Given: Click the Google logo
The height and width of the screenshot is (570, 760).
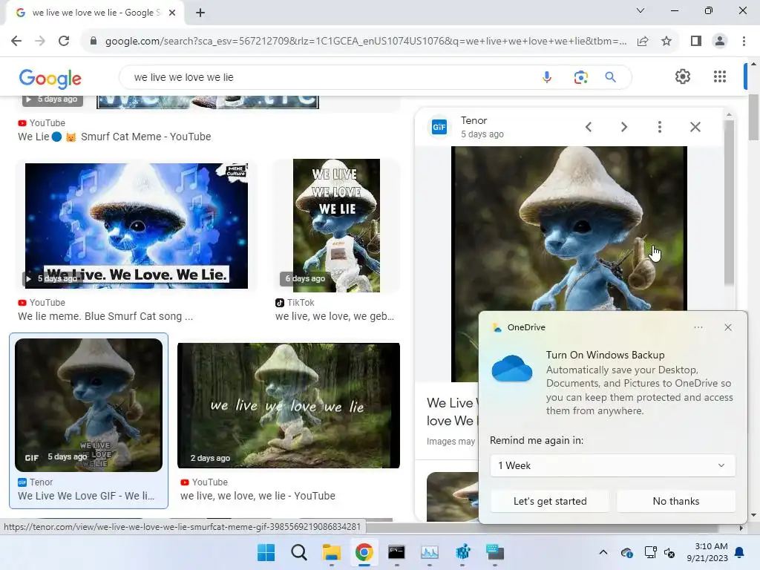Looking at the screenshot, I should click(50, 79).
